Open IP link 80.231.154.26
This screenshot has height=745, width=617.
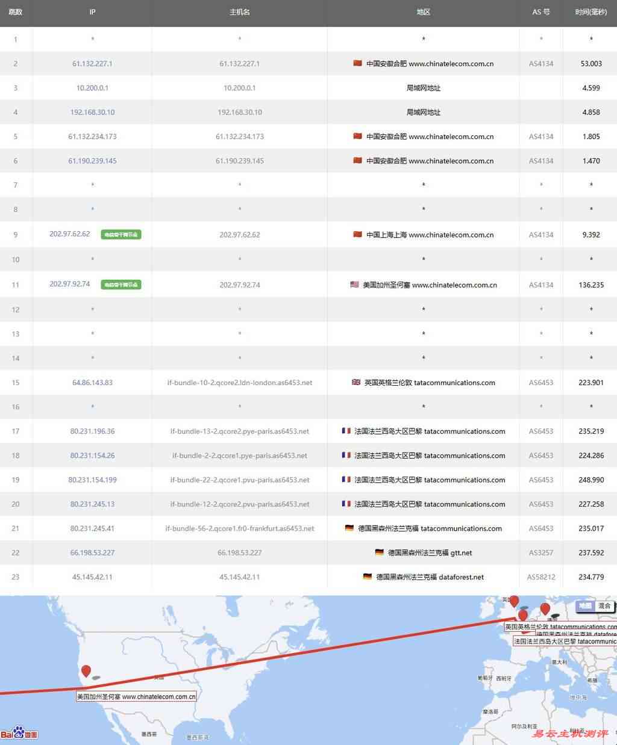coord(92,456)
